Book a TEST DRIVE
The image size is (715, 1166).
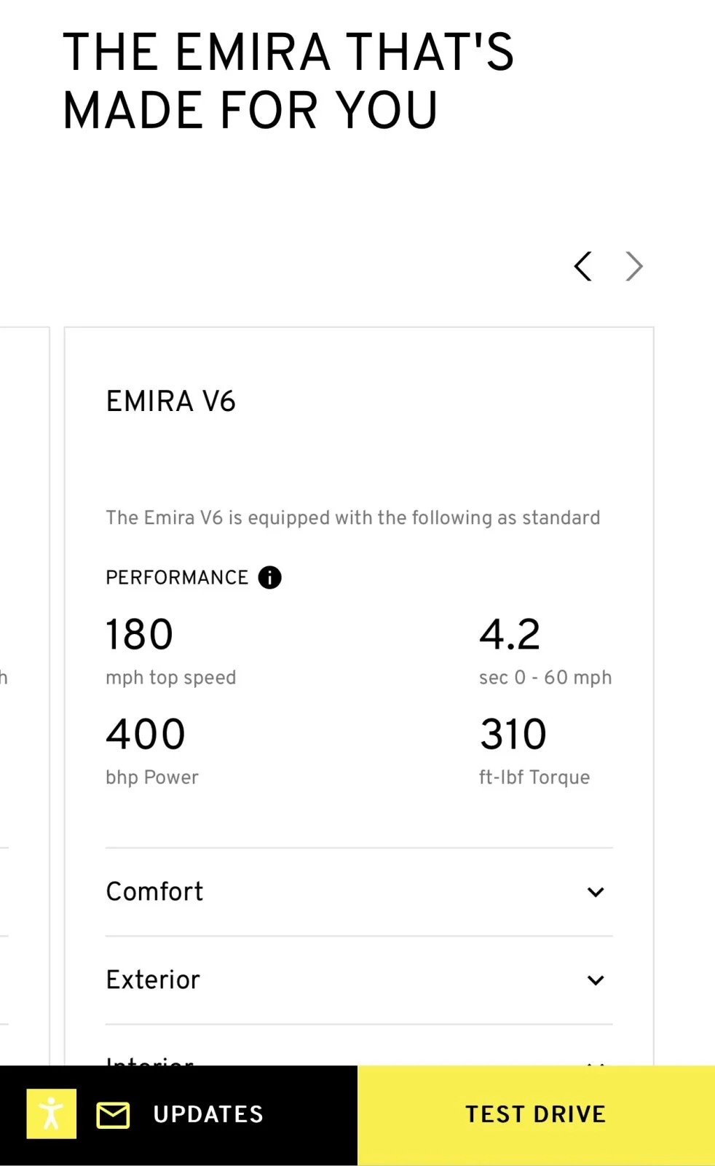tap(536, 1115)
